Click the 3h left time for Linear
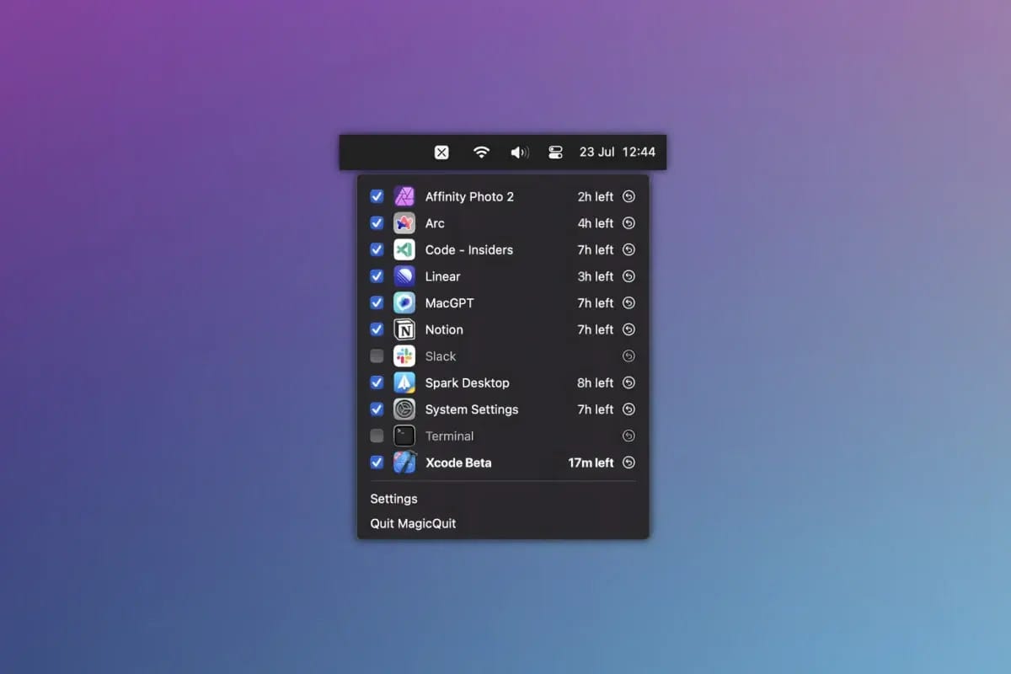The height and width of the screenshot is (674, 1011). click(x=596, y=276)
